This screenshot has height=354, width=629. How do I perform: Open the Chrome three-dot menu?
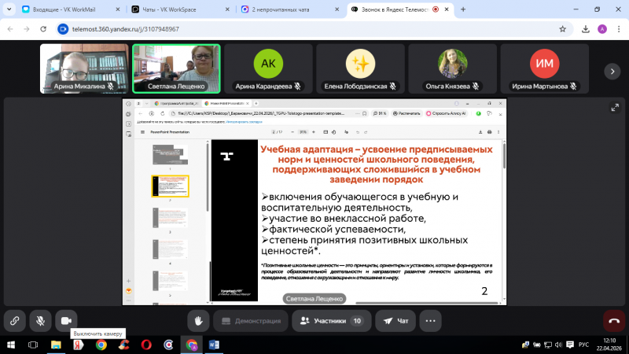click(x=618, y=28)
